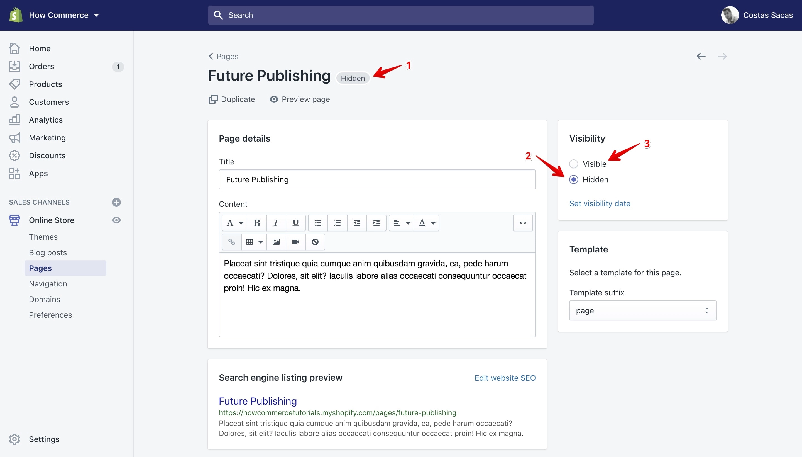The image size is (802, 457).
Task: Duplicate this page
Action: pyautogui.click(x=232, y=99)
